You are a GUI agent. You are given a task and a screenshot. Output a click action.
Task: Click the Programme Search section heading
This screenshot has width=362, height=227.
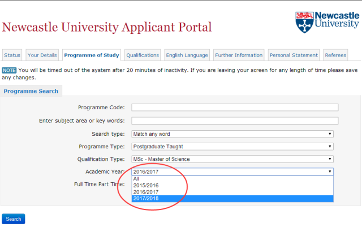(x=31, y=91)
